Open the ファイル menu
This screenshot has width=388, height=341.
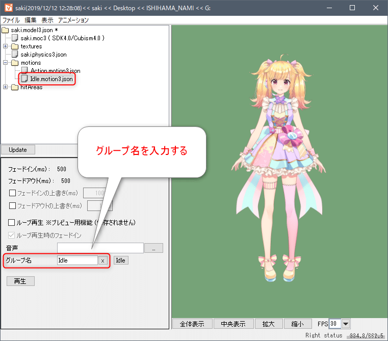click(x=11, y=20)
